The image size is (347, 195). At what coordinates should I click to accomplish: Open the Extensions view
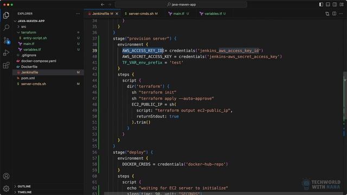tap(6, 65)
